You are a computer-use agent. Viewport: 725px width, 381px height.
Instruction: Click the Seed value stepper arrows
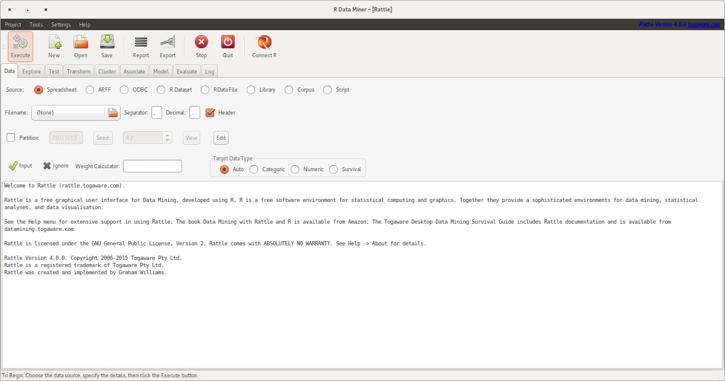(x=167, y=137)
